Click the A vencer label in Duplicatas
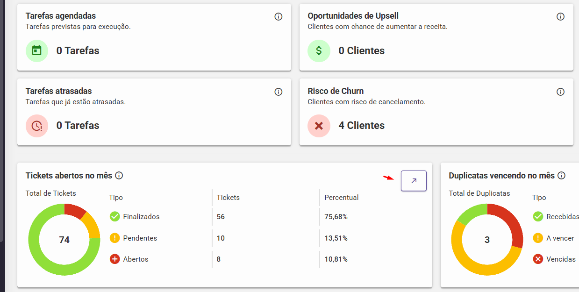 coord(560,238)
